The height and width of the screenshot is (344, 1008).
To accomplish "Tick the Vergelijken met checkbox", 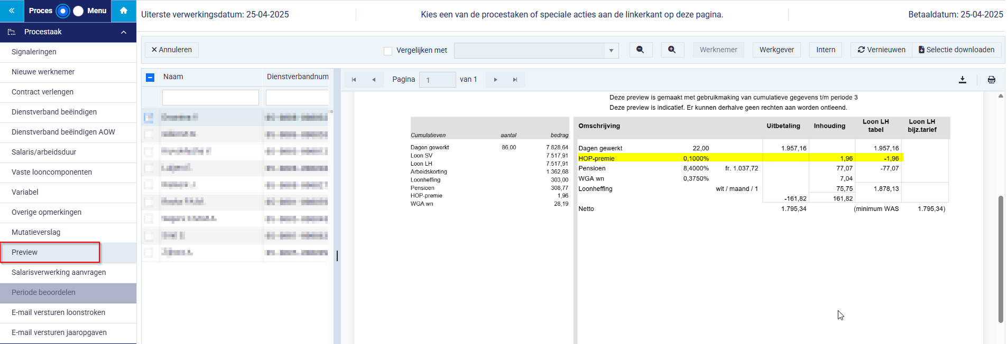I will pos(388,51).
